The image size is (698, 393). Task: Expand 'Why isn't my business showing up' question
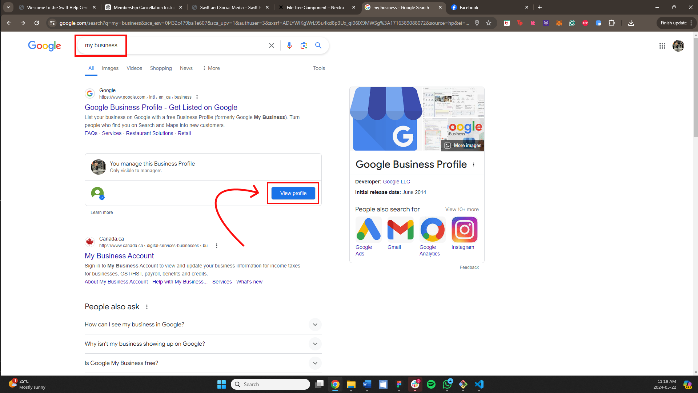(315, 344)
